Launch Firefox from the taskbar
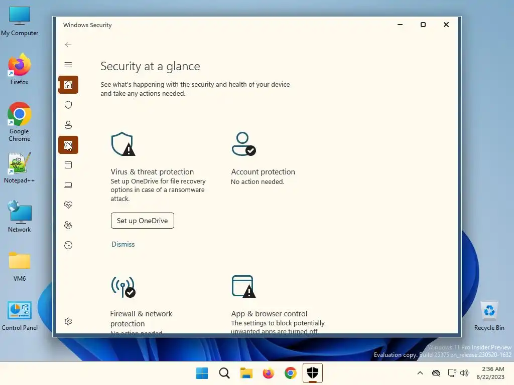Screen dimensions: 514x385 click(268, 373)
